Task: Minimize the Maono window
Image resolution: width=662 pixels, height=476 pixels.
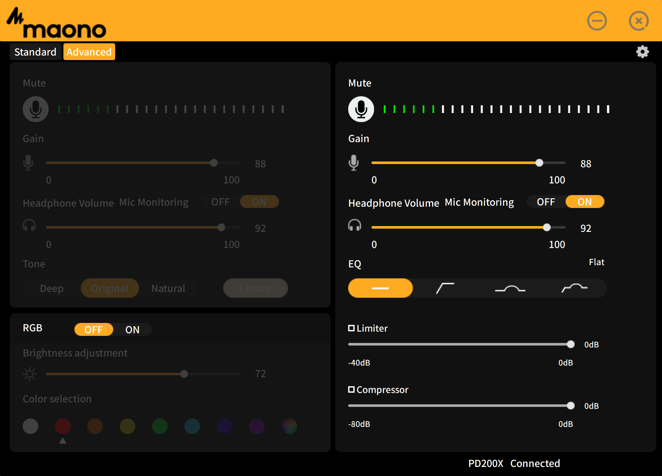Action: coord(597,21)
